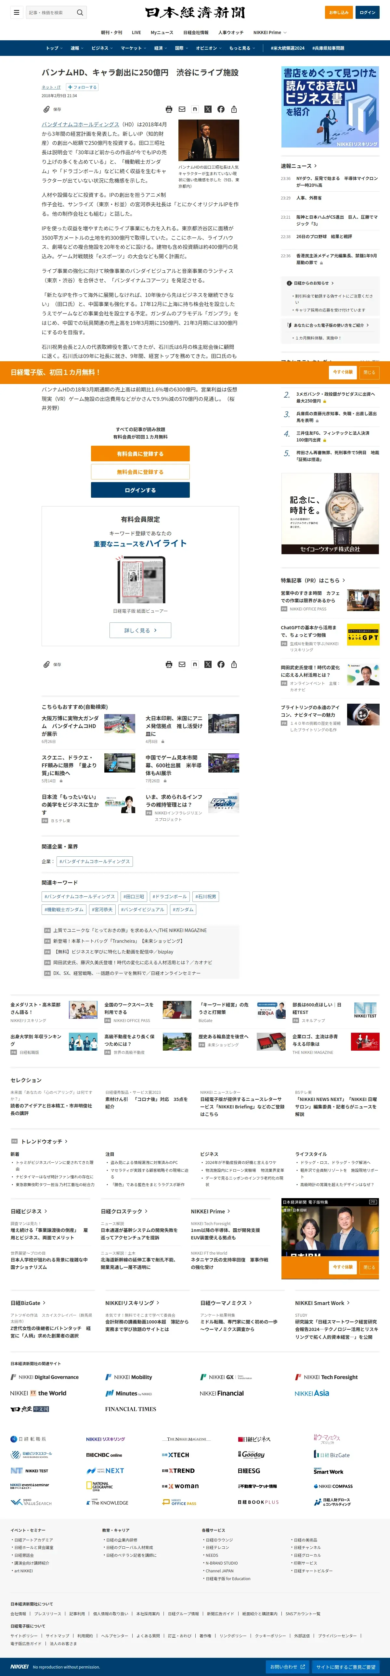Open the National Geographic logo link
The height and width of the screenshot is (1676, 390).
pos(100,1486)
